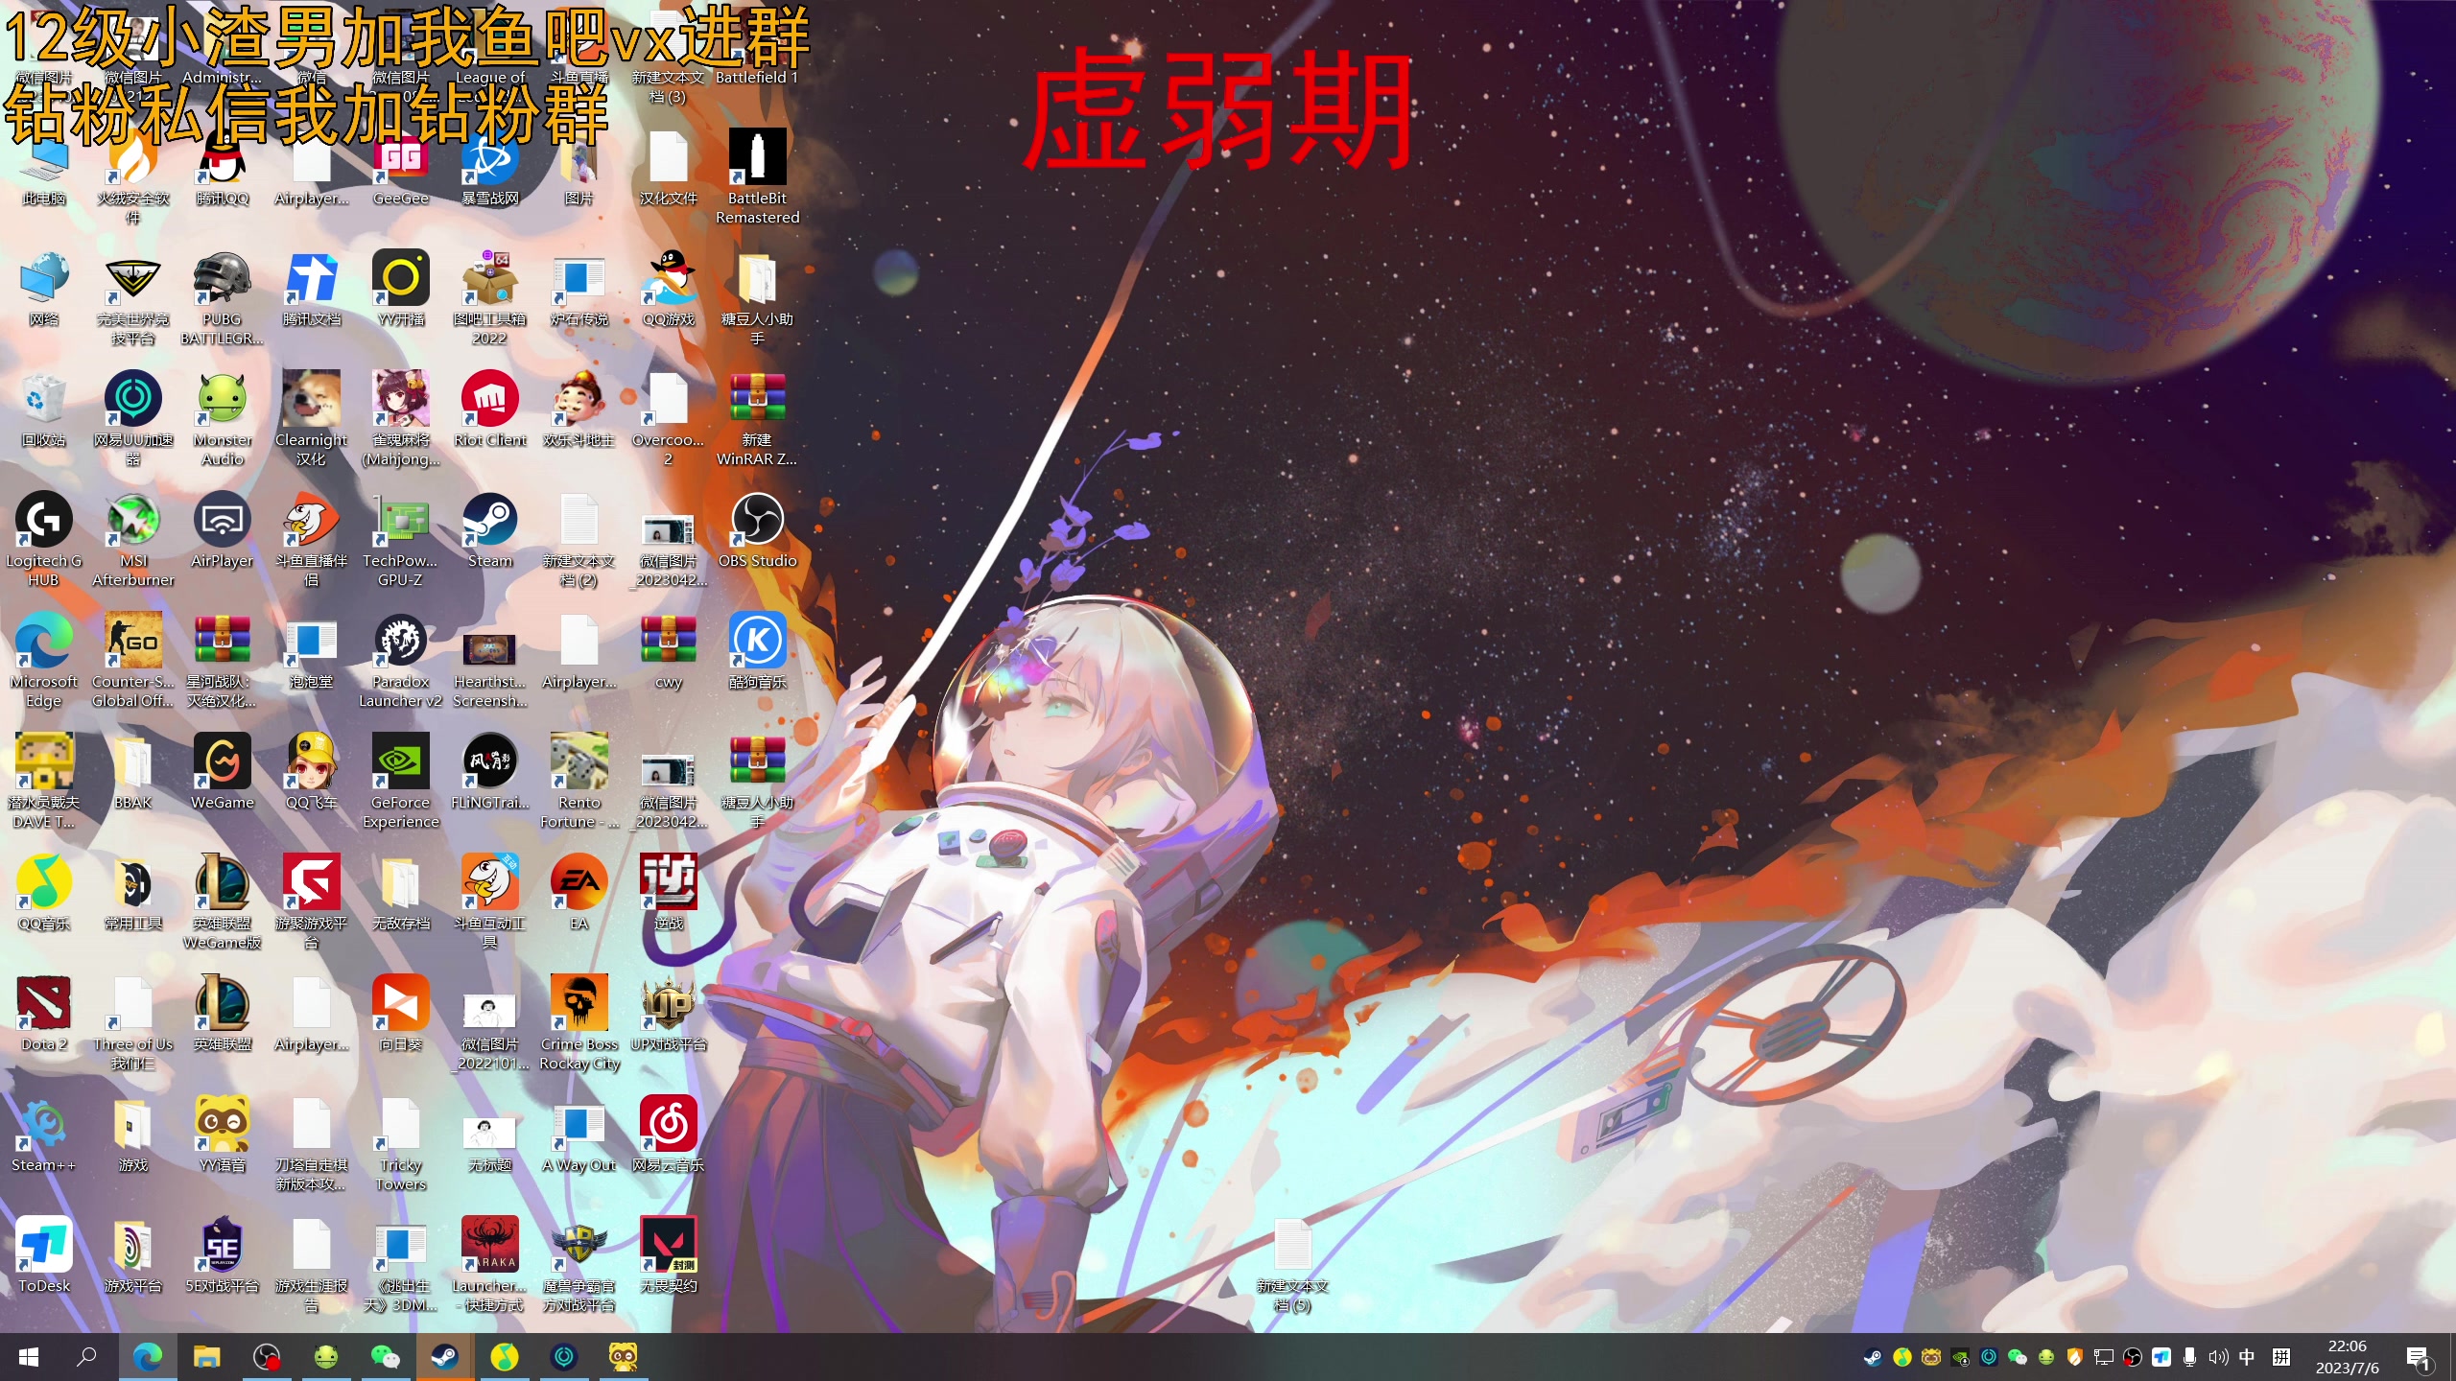This screenshot has height=1381, width=2456.
Task: Click the 拼 IME mode indicator
Action: click(x=2281, y=1357)
